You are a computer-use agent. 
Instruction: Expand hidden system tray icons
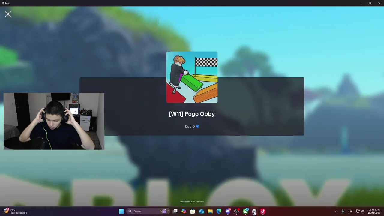(x=336, y=211)
